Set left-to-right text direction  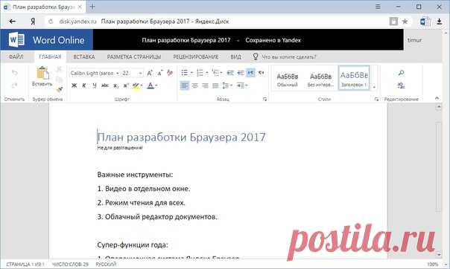(251, 74)
